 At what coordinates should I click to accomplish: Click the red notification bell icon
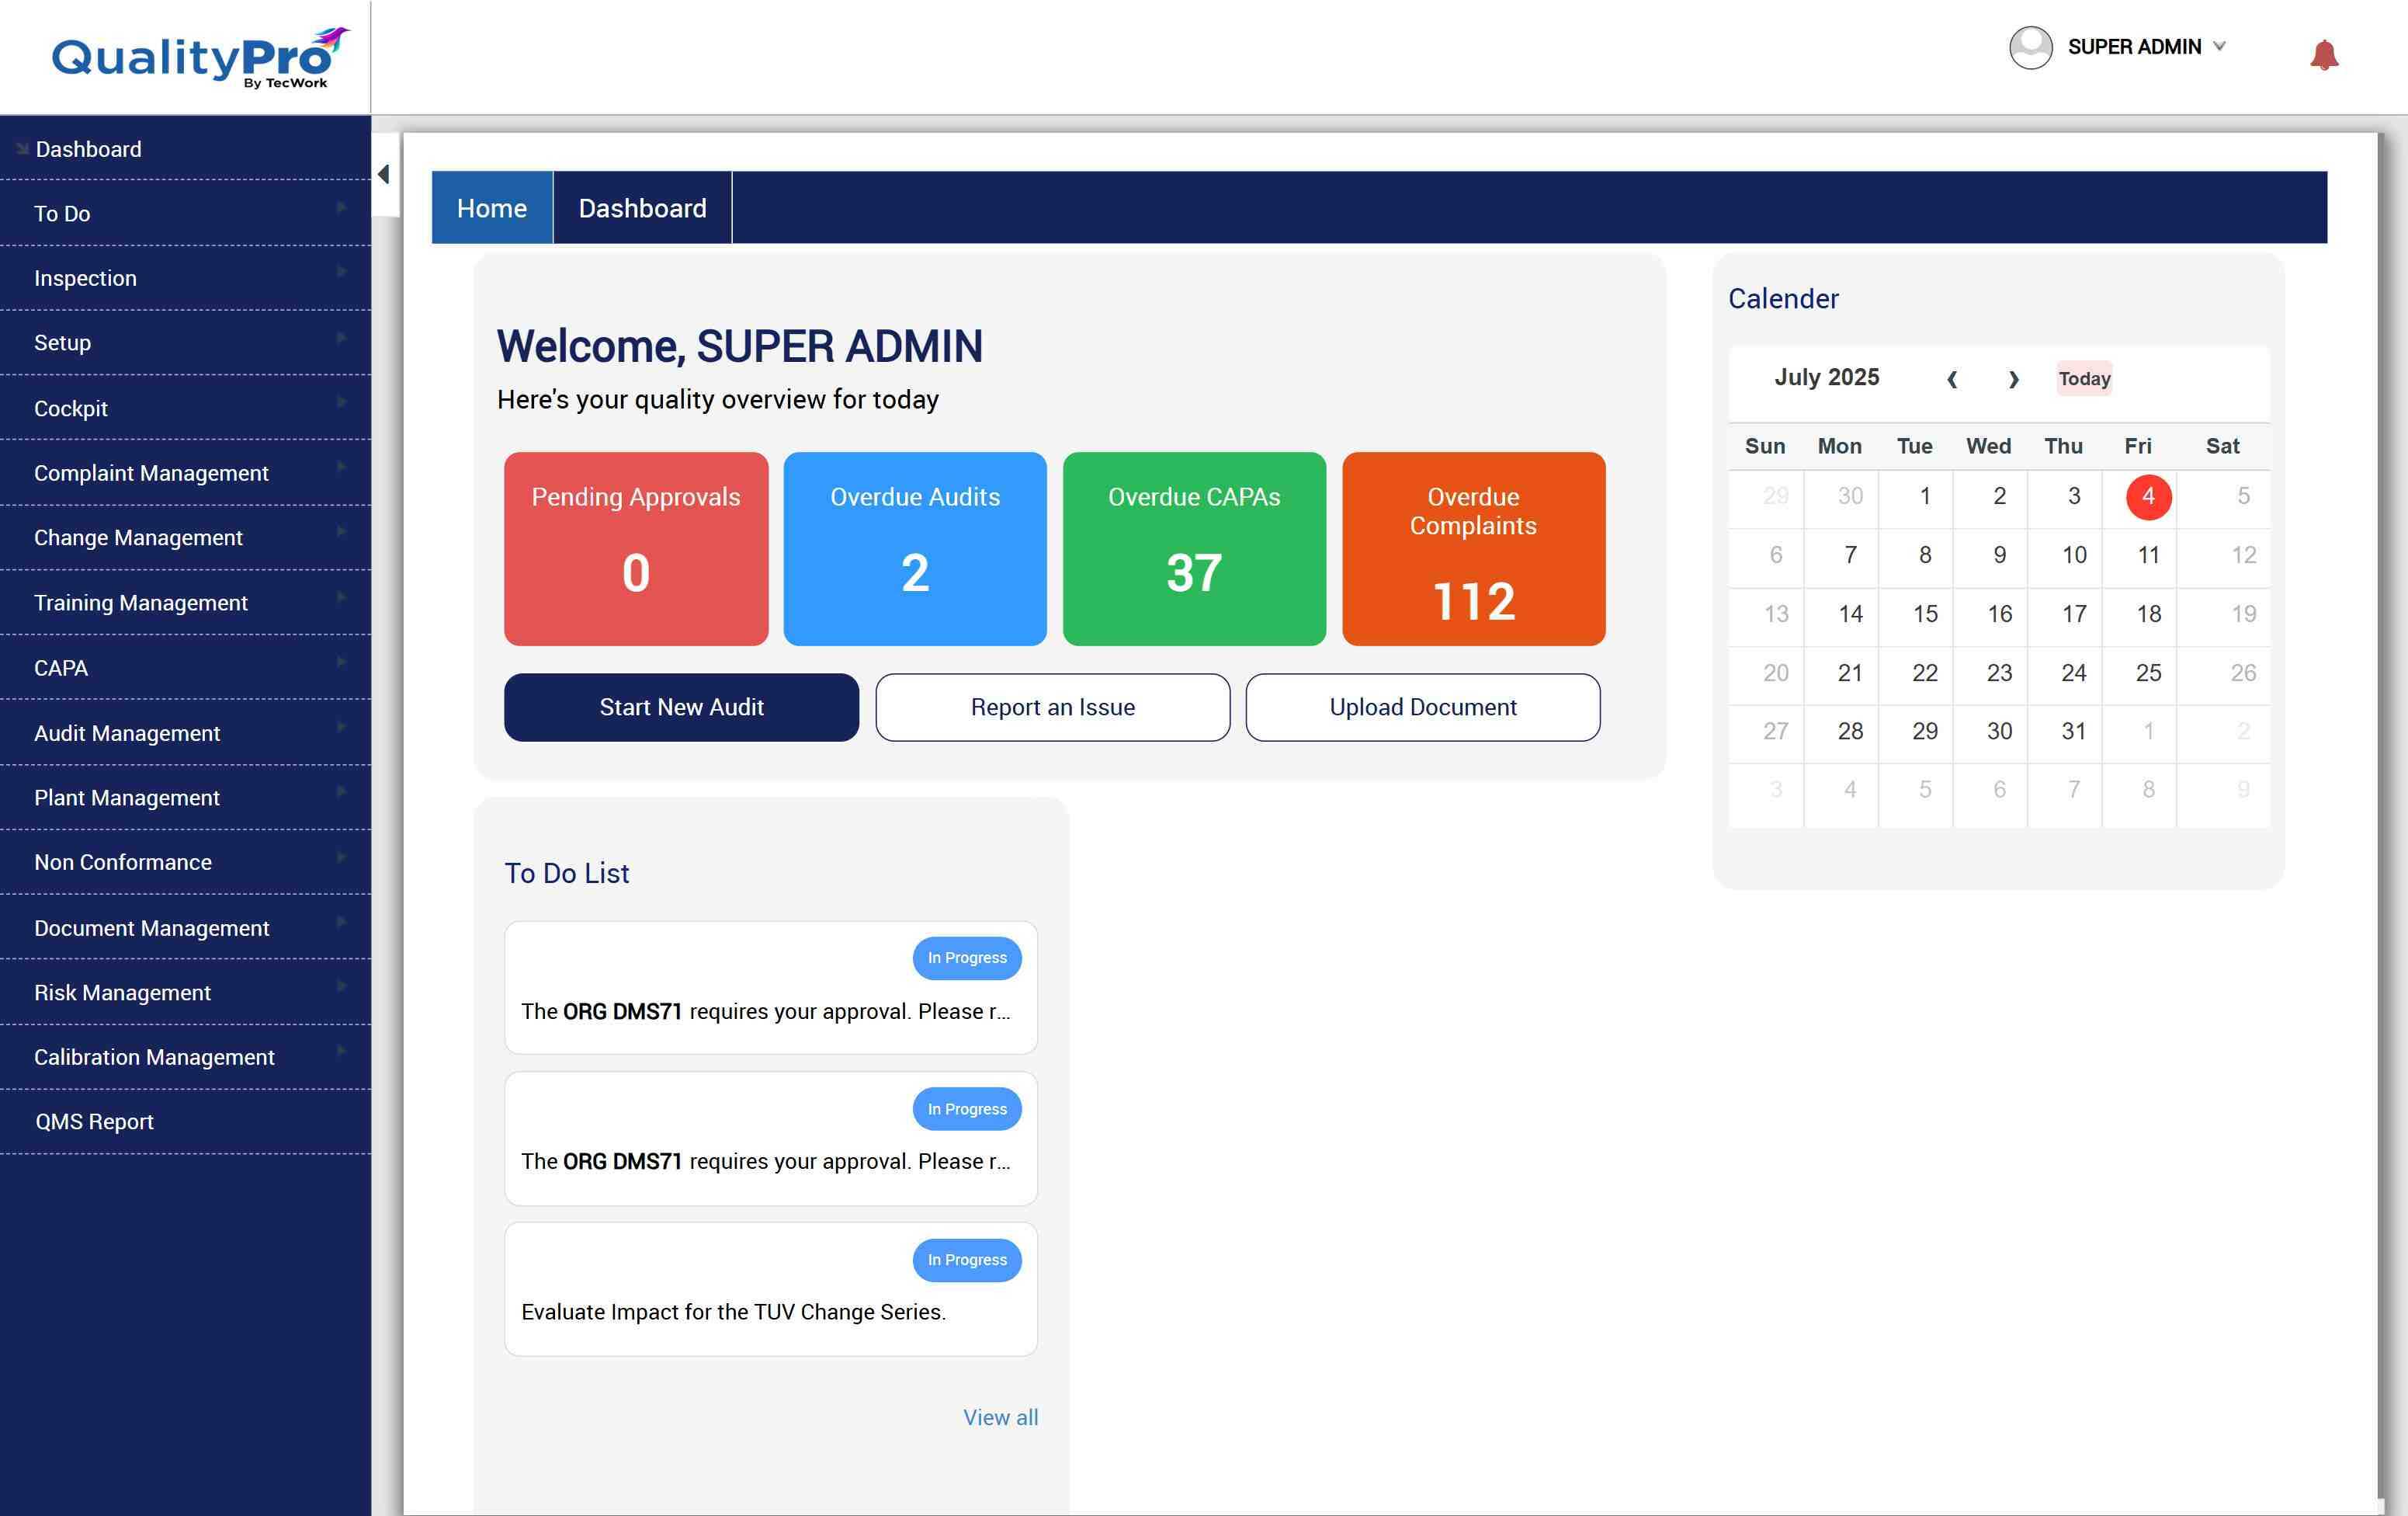point(2323,54)
